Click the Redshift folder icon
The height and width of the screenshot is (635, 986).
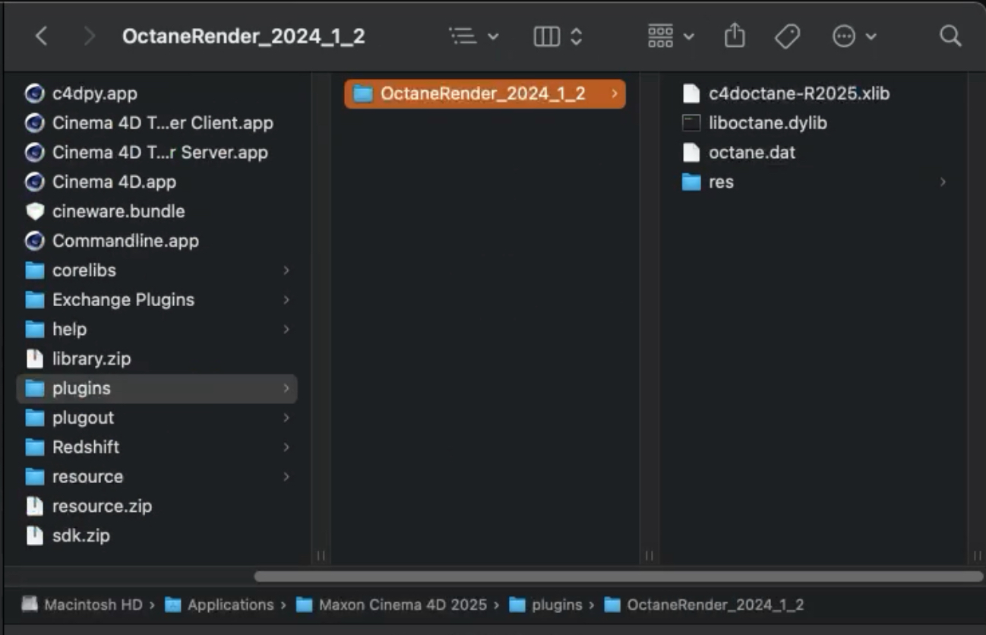34,447
